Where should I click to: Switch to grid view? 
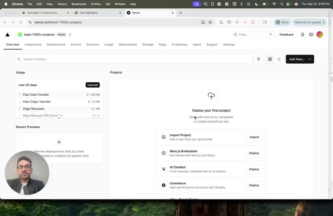270,59
